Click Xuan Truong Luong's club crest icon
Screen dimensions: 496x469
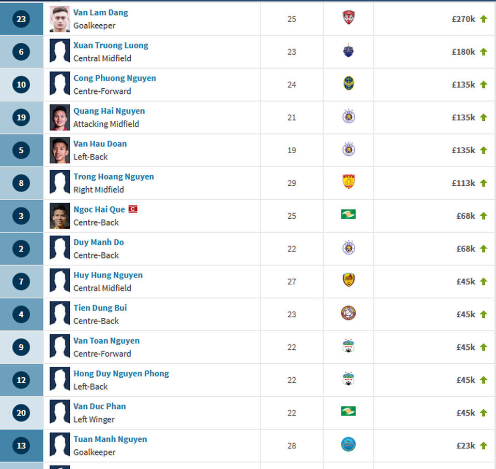348,51
